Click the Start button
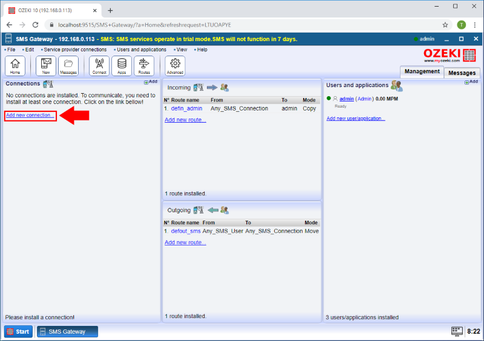 click(18, 332)
